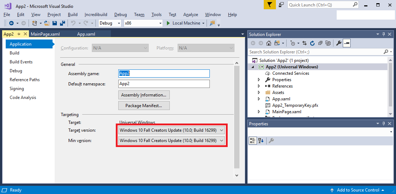
Task: Click the search magnifier in Solution Explorer
Action: (386, 52)
